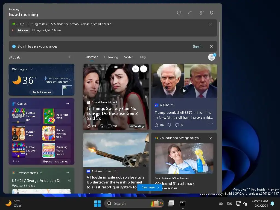Dismiss the USD/EUR price alert
Image resolution: width=280 pixels, height=210 pixels.
[211, 24]
